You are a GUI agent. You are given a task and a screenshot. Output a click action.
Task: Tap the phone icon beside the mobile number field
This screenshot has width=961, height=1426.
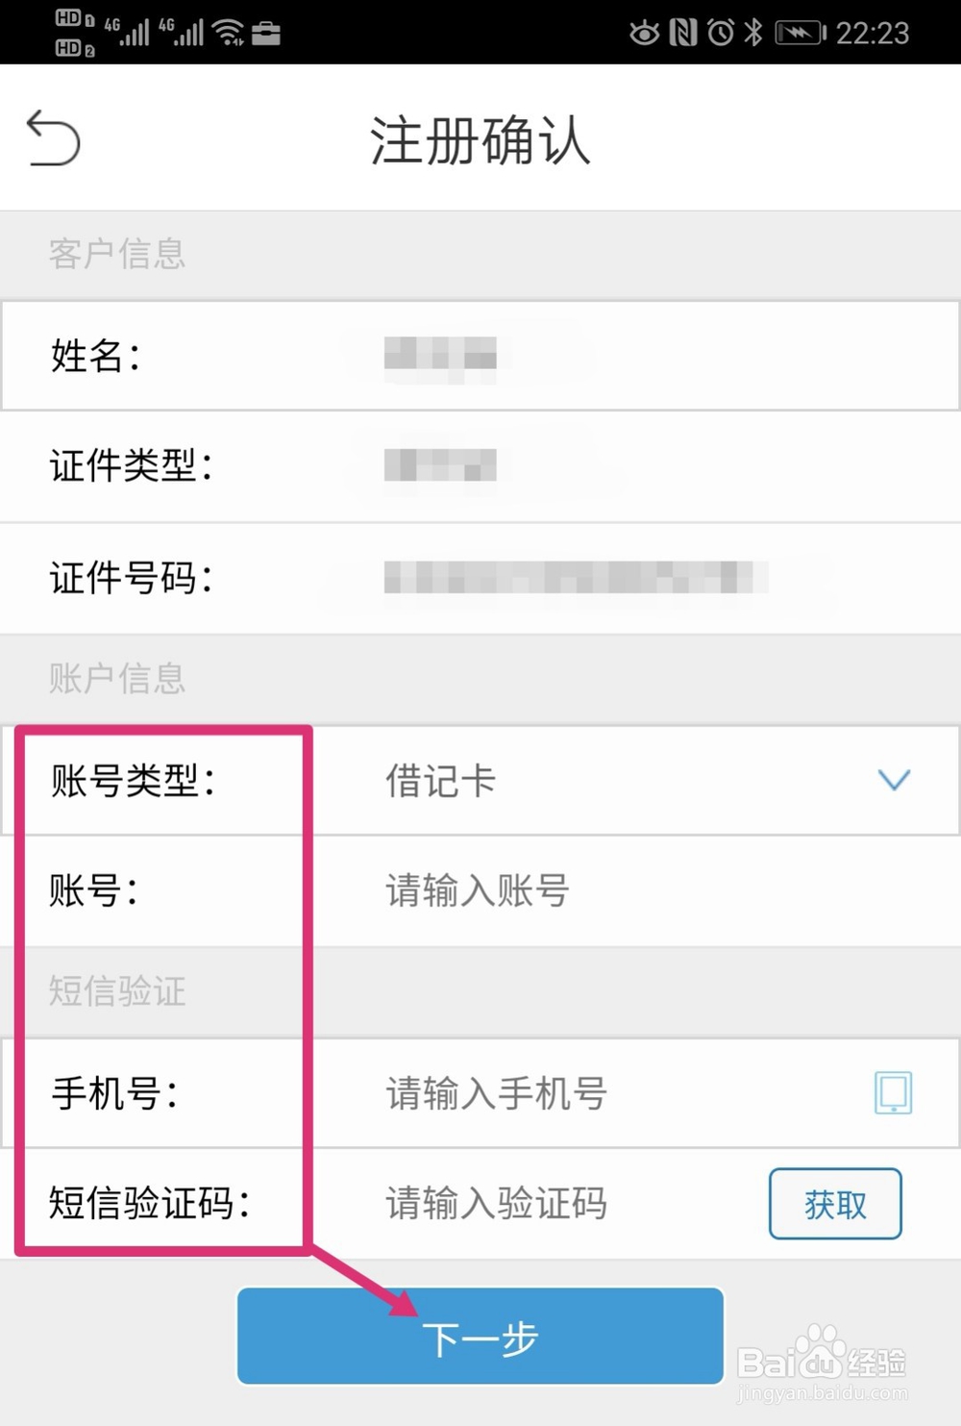(x=893, y=1092)
